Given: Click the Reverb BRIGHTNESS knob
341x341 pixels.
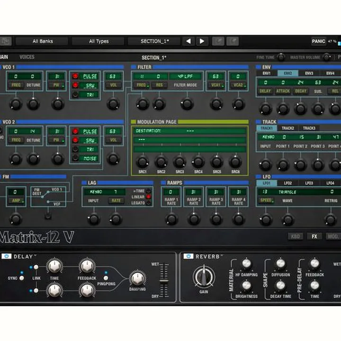Looking at the screenshot, I should [x=246, y=285].
